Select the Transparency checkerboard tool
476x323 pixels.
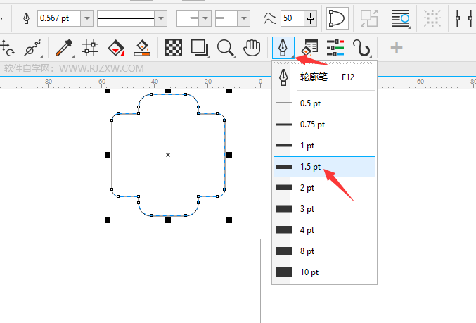(174, 48)
